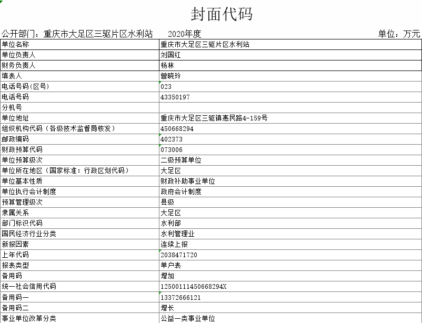Click the 电话号码 label cell
Viewport: 422px width, 323px height.
80,97
